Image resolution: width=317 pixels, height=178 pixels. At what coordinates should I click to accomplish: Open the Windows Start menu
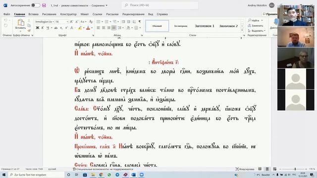pyautogui.click(x=4, y=175)
